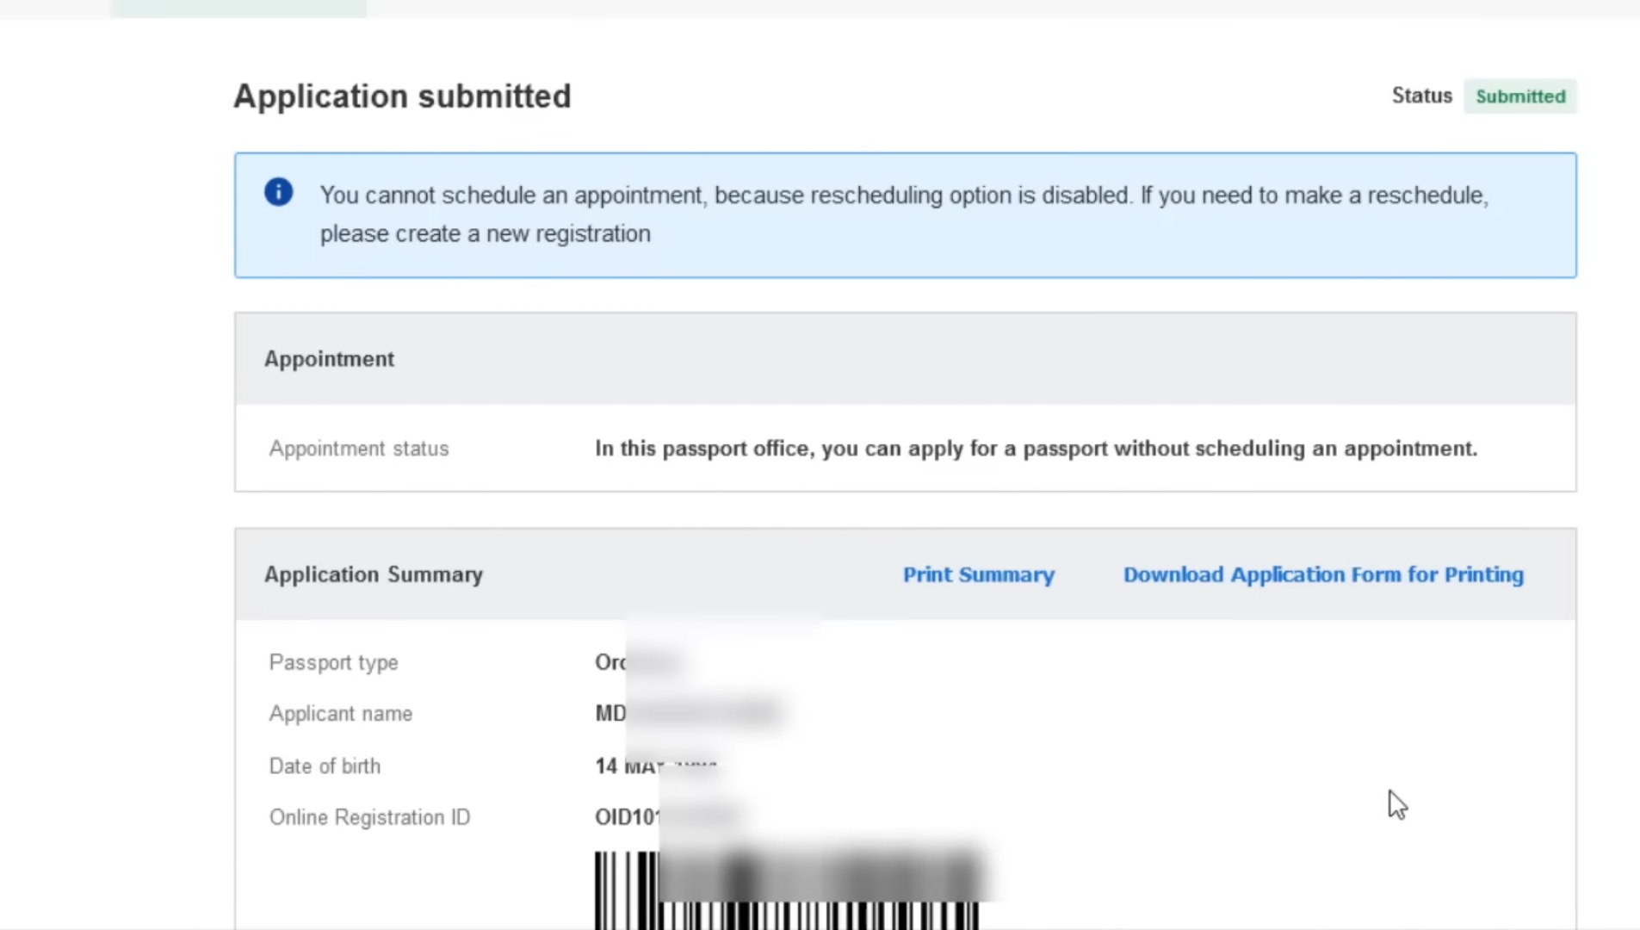Image resolution: width=1640 pixels, height=930 pixels.
Task: Open Print Summary
Action: [977, 574]
